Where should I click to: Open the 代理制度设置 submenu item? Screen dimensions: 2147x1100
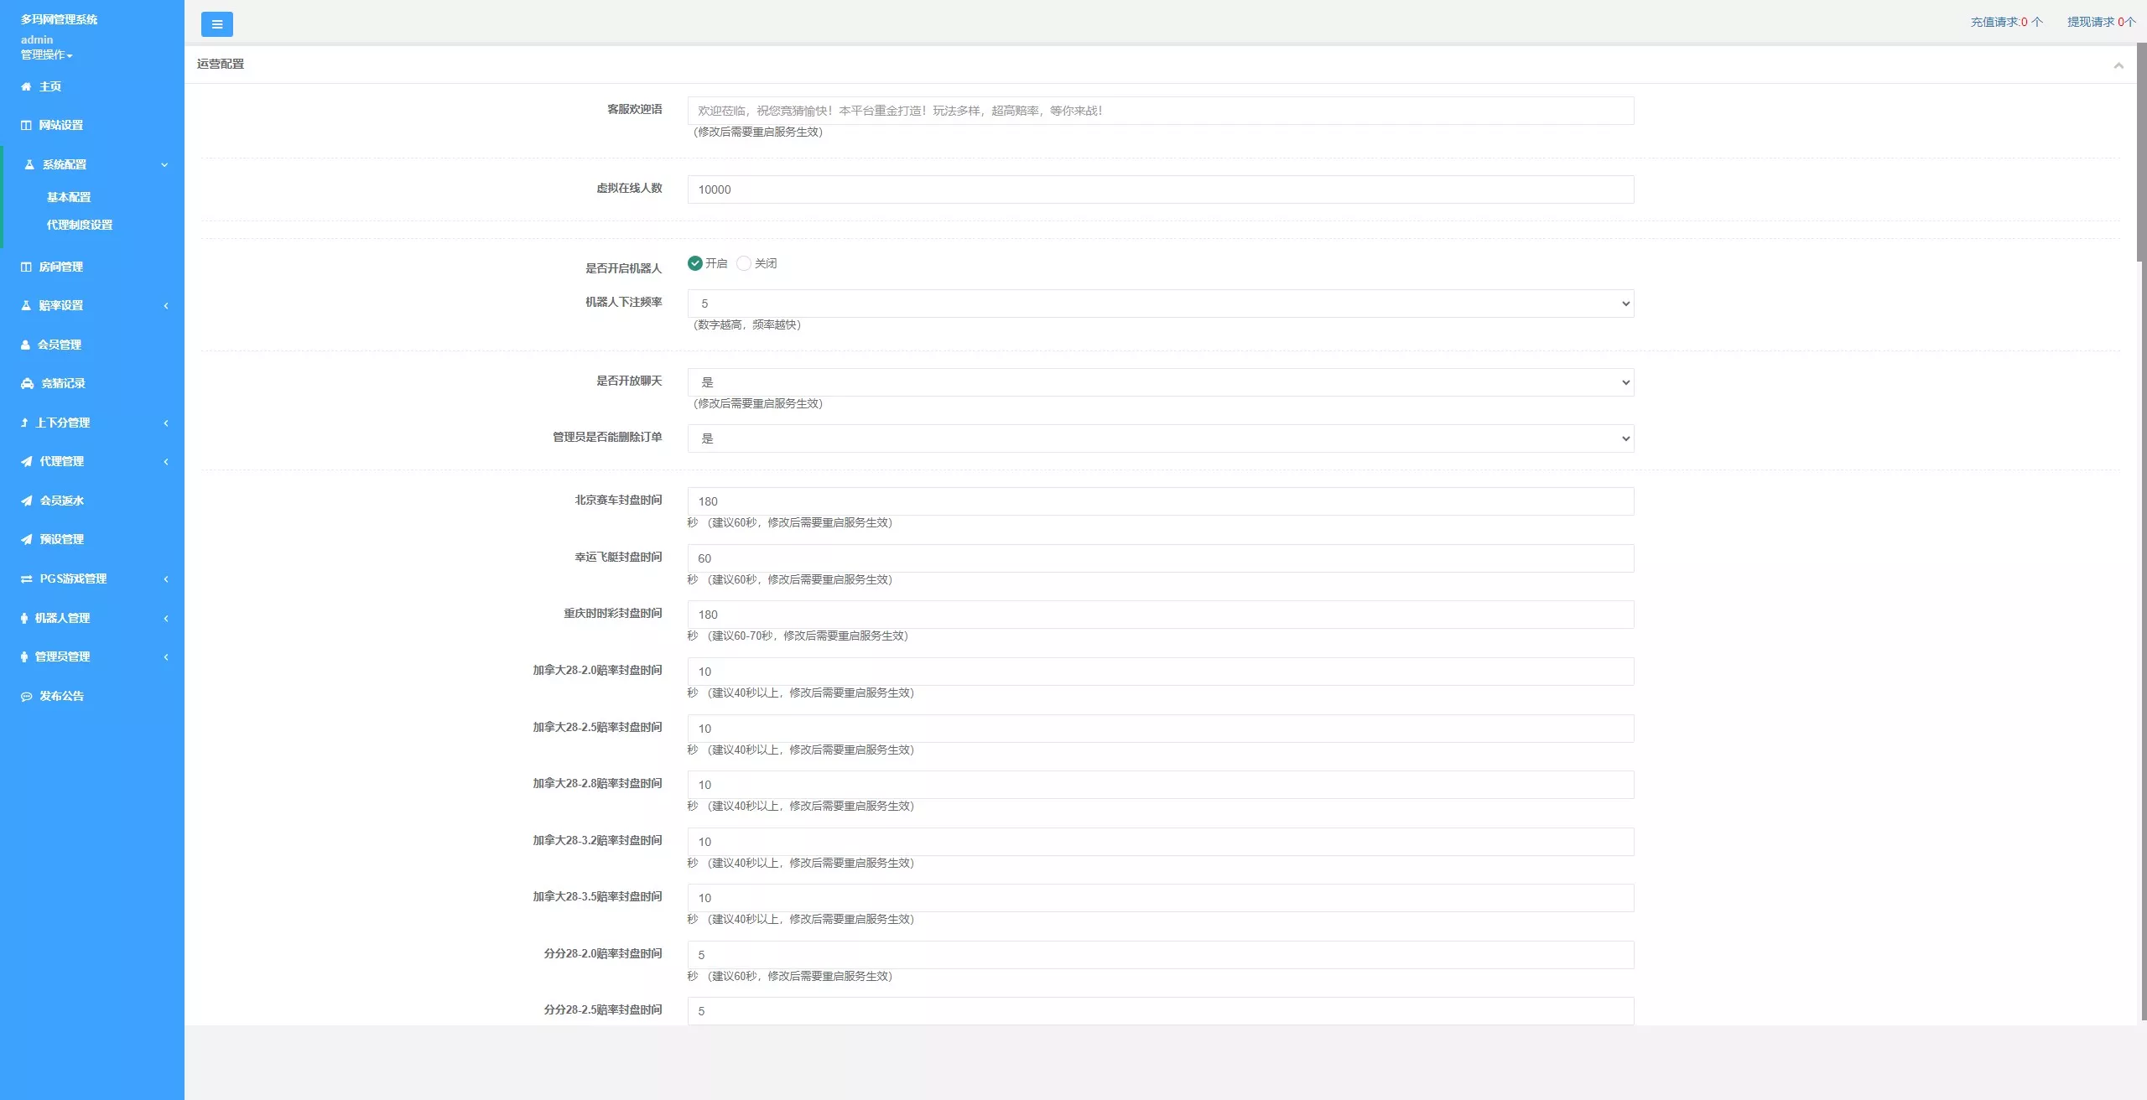click(x=80, y=225)
